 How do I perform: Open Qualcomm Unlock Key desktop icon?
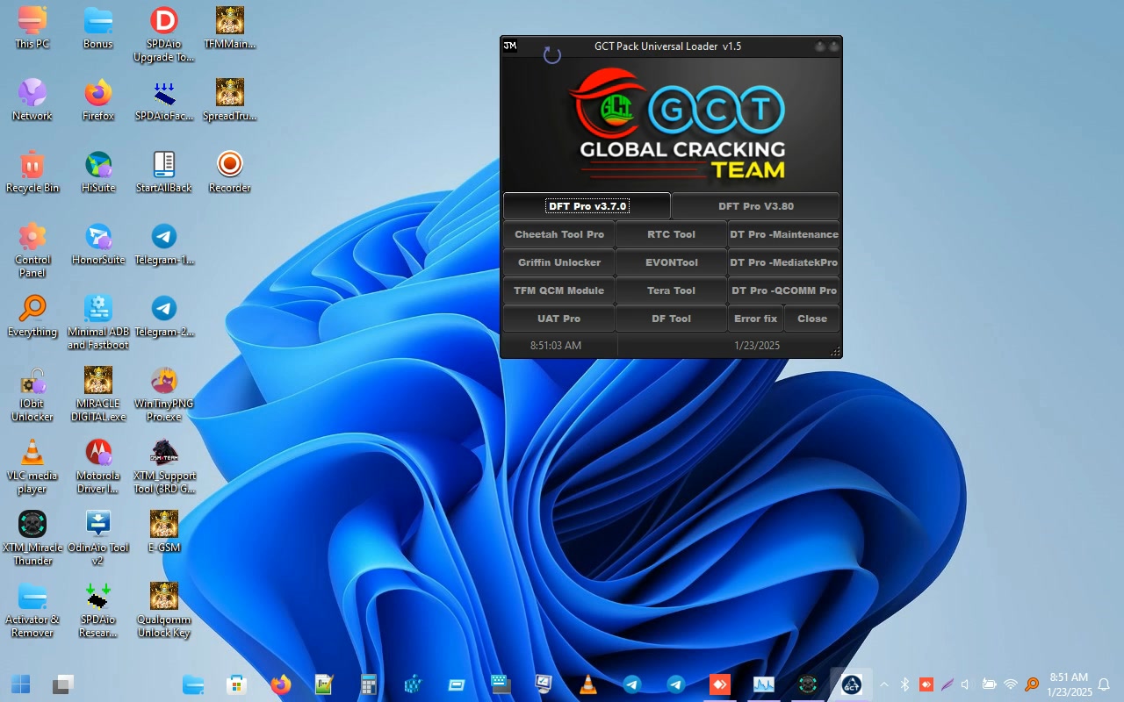click(164, 610)
